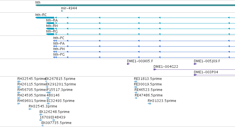The height and width of the screenshot is (127, 235).
Task: Click the RH32545.3prime label
Action: (x=43, y=107)
